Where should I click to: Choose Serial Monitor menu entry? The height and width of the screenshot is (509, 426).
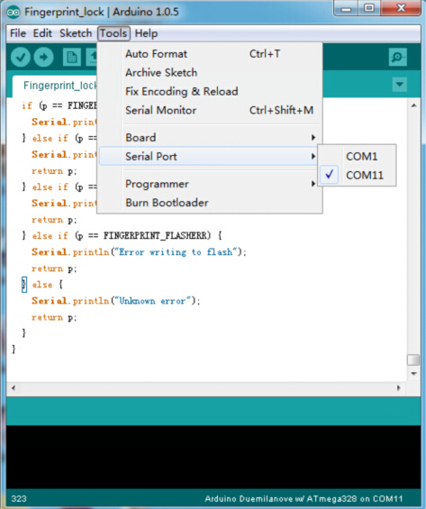coord(209,111)
